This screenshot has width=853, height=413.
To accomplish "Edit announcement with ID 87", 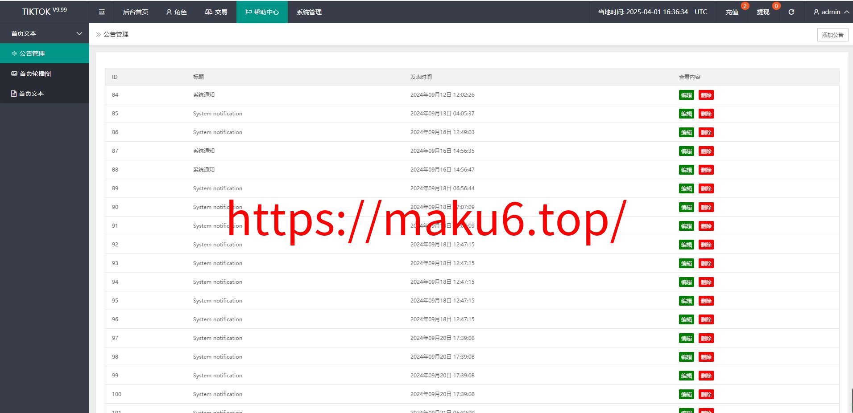I will click(686, 151).
